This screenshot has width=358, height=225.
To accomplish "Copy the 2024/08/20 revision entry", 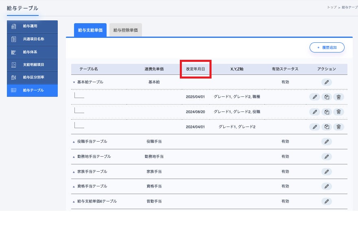I will [x=326, y=112].
